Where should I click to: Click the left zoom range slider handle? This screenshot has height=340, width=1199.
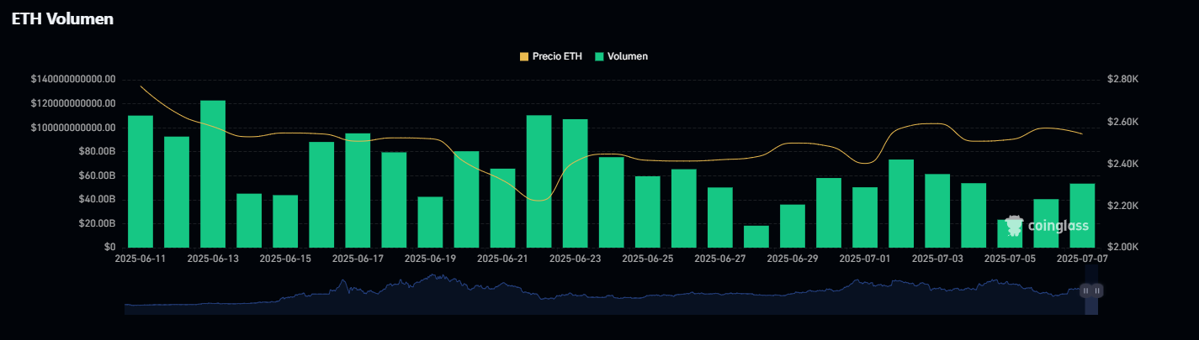click(1085, 290)
